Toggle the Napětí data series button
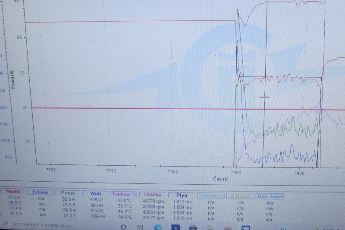This screenshot has height=230, width=345. [13, 192]
